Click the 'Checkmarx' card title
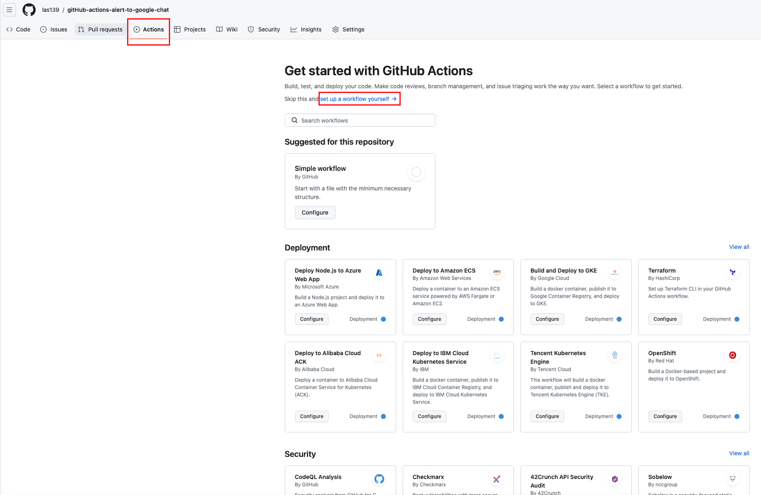The image size is (761, 495). pos(428,477)
